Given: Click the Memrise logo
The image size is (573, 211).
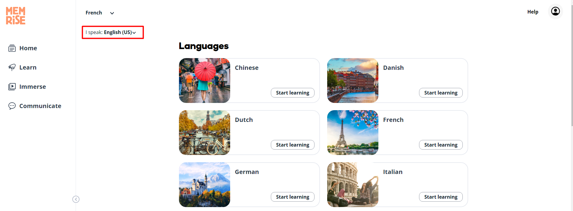Looking at the screenshot, I should point(16,16).
